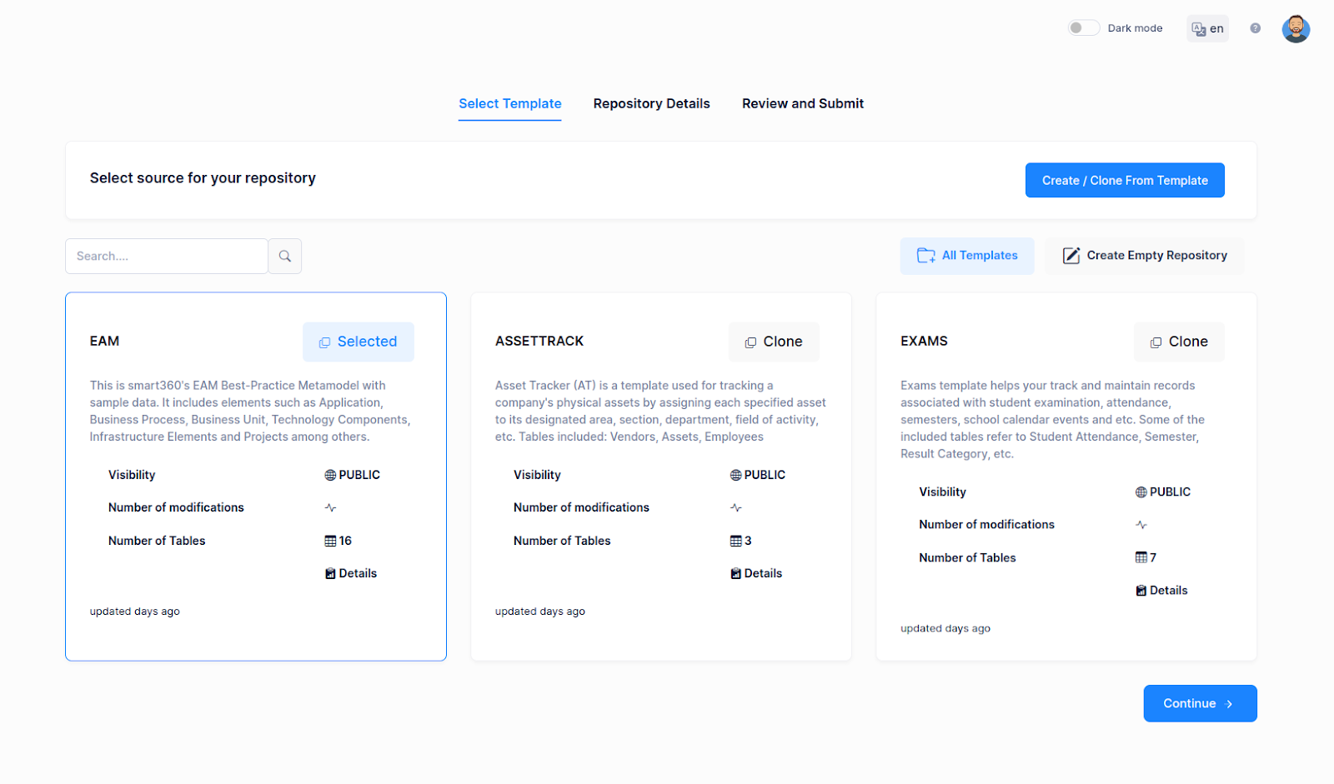The width and height of the screenshot is (1334, 784).
Task: Click the table icon showing 3 tables
Action: pos(735,541)
